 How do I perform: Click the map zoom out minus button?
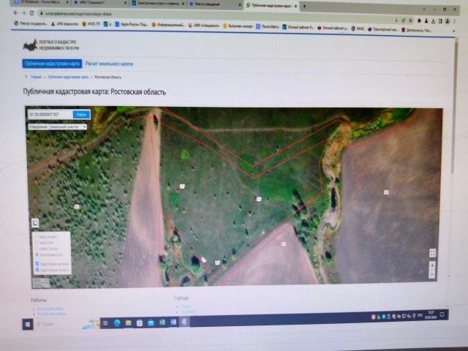432,274
